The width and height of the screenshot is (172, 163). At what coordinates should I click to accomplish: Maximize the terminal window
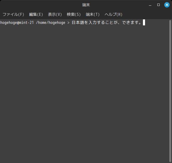click(159, 5)
